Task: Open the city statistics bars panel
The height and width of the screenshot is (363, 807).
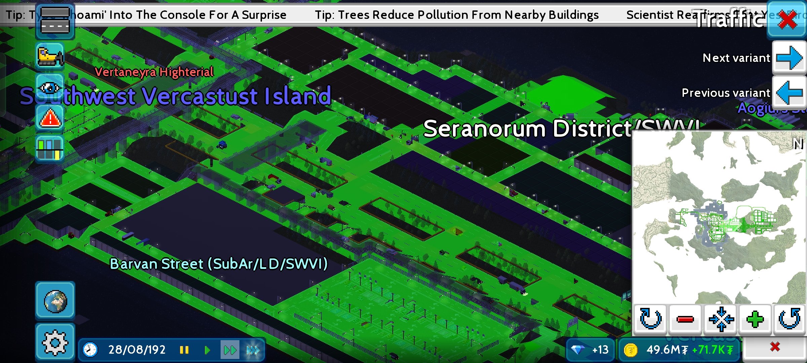Action: pyautogui.click(x=50, y=149)
